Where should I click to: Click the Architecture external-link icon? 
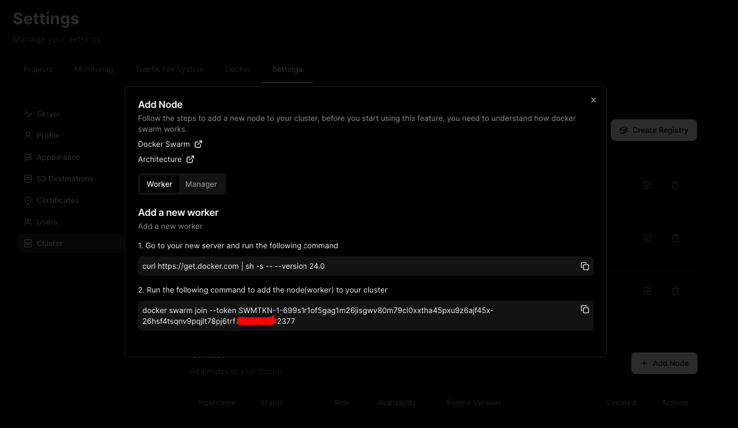[x=190, y=159]
